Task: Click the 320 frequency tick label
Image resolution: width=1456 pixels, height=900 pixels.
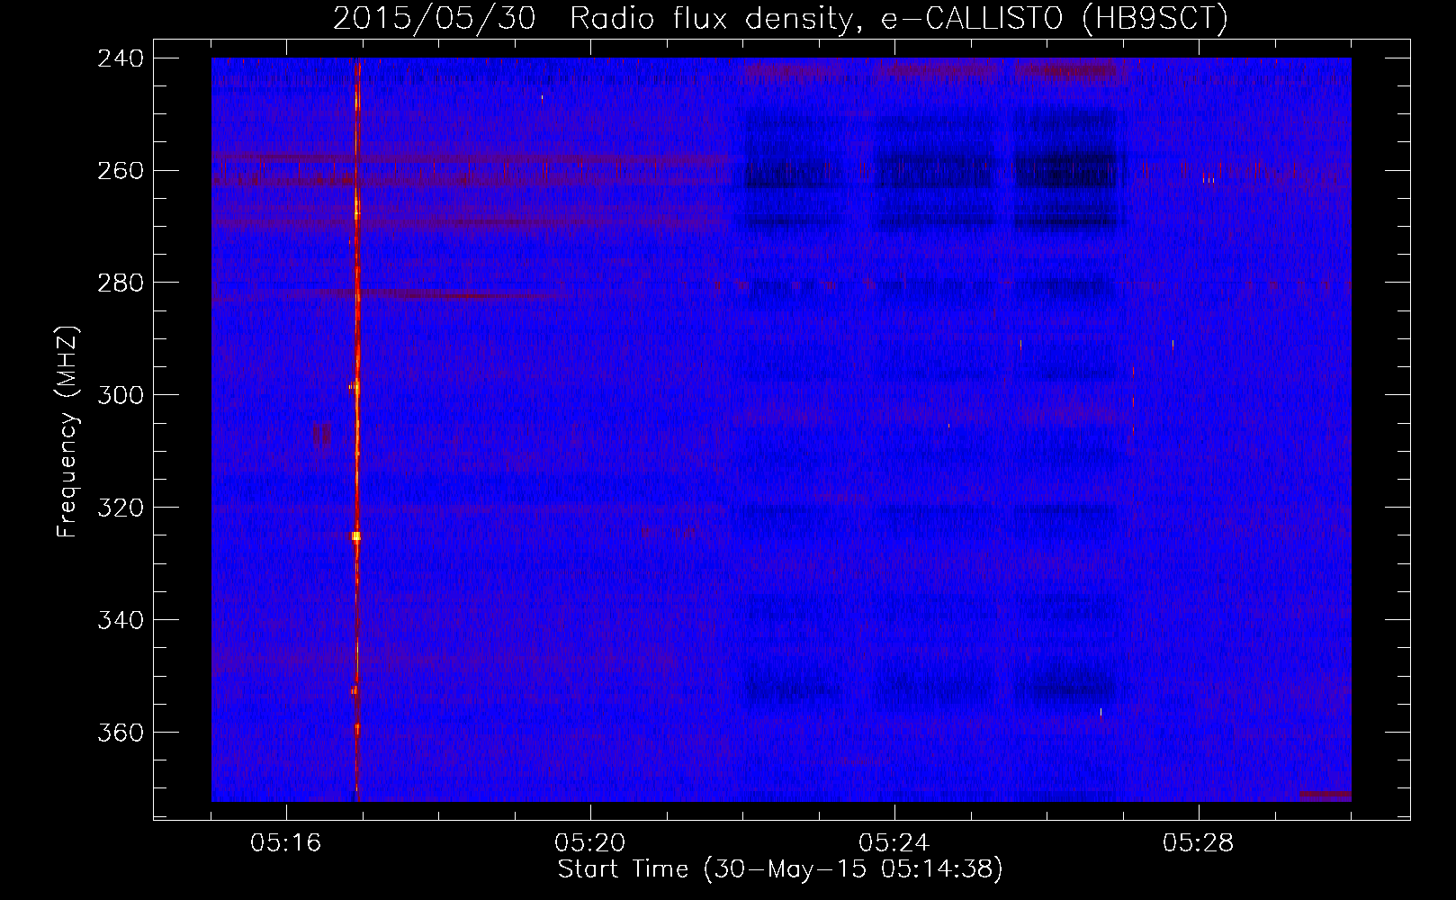Action: point(121,508)
